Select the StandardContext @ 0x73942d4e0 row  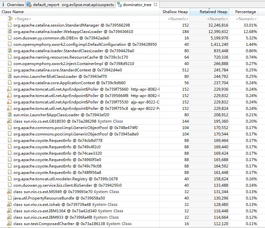[x=129, y=70]
